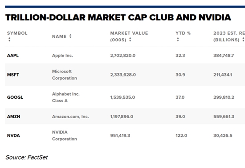245x168 pixels.
Task: Select the MARKET VALUE (000S) header
Action: [x=129, y=36]
